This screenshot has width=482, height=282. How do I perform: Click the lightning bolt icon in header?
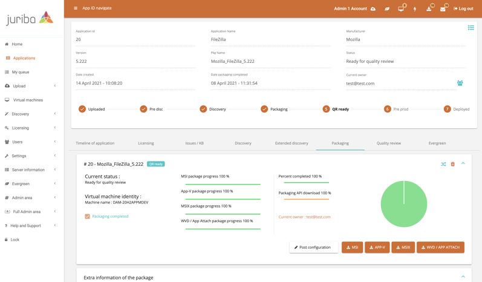click(415, 9)
